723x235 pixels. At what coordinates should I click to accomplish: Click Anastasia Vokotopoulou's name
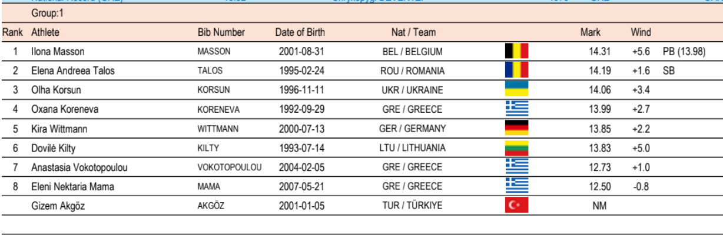point(79,167)
